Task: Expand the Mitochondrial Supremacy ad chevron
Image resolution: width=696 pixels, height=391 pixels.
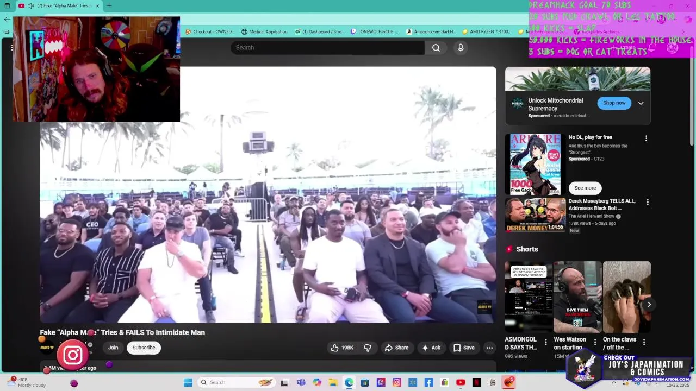Action: [641, 103]
